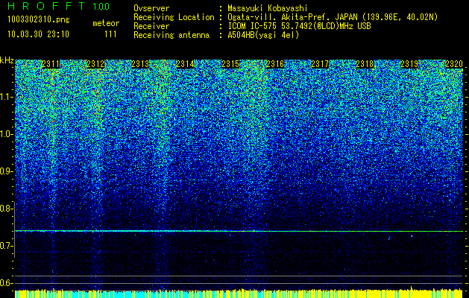Click the 2318 time marker
This screenshot has height=298, width=469.
tap(365, 64)
